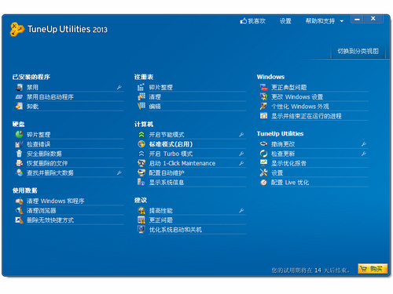Open 优化系统启动和关机 link
393x294 pixels.
click(175, 230)
